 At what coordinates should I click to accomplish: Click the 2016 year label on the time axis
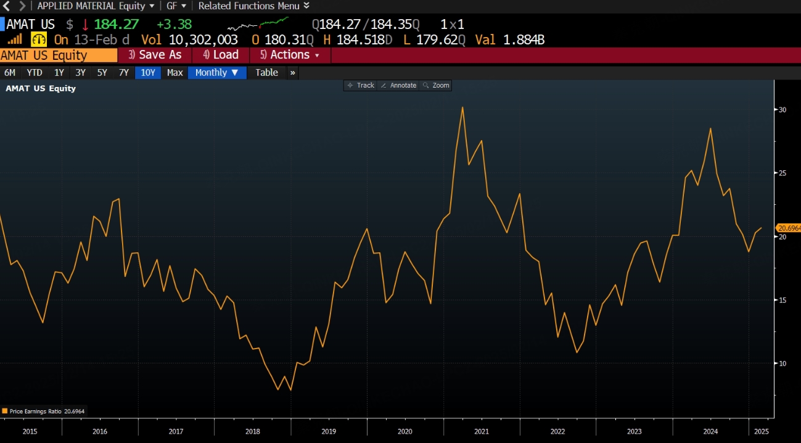pyautogui.click(x=100, y=431)
